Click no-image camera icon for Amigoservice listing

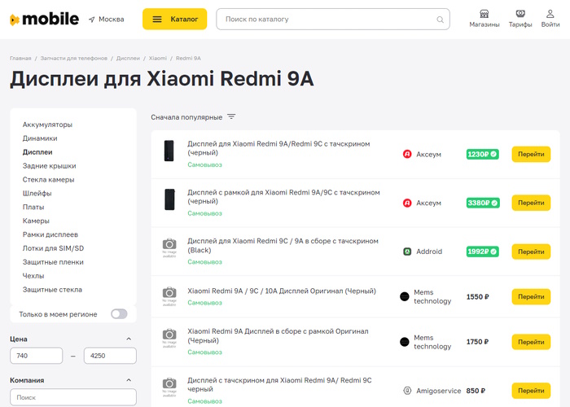click(x=169, y=387)
